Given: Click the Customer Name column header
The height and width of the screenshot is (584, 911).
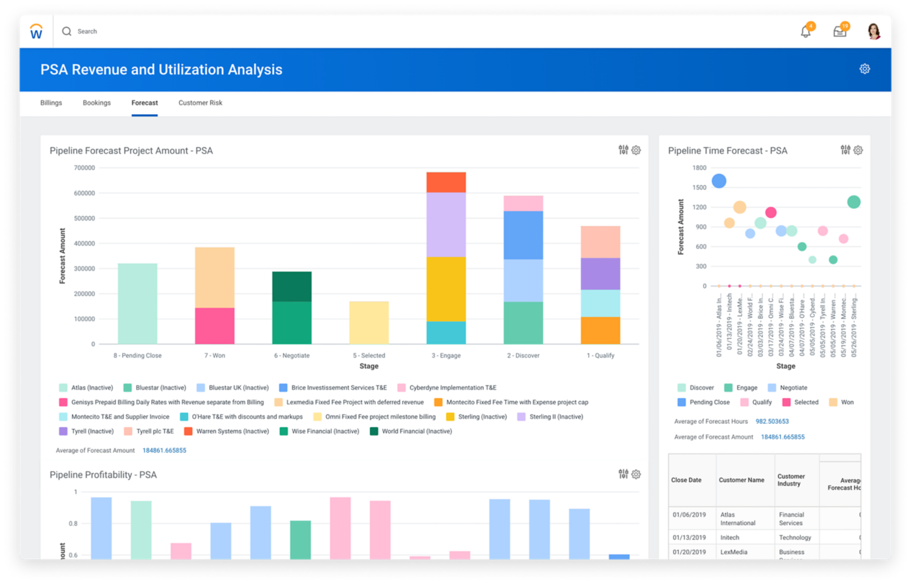Looking at the screenshot, I should point(745,480).
